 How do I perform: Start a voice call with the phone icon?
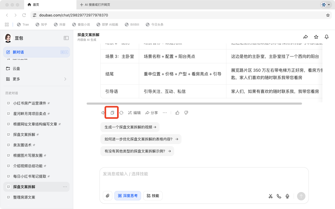(x=279, y=196)
